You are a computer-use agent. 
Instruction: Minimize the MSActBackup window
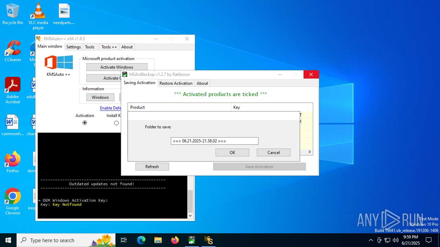pyautogui.click(x=280, y=74)
